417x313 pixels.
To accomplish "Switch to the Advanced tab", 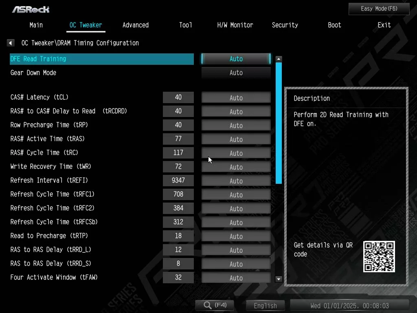I will point(136,25).
